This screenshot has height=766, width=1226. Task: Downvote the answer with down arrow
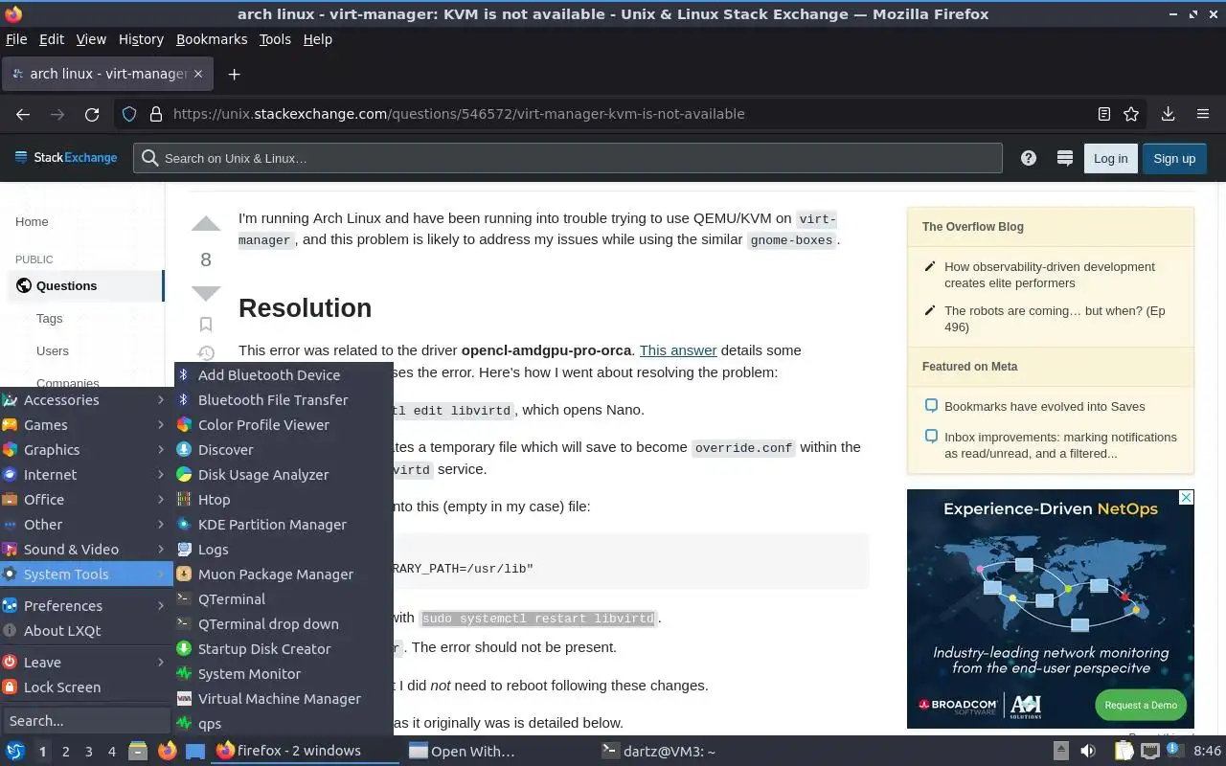[x=206, y=293]
